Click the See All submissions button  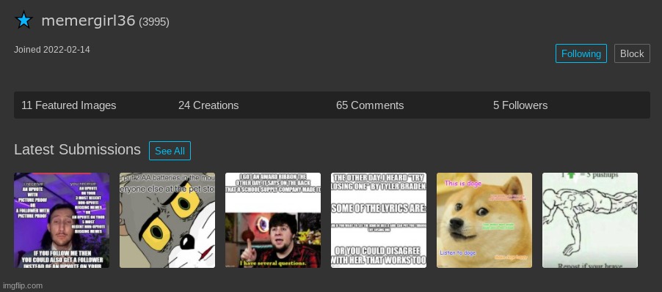pos(170,151)
